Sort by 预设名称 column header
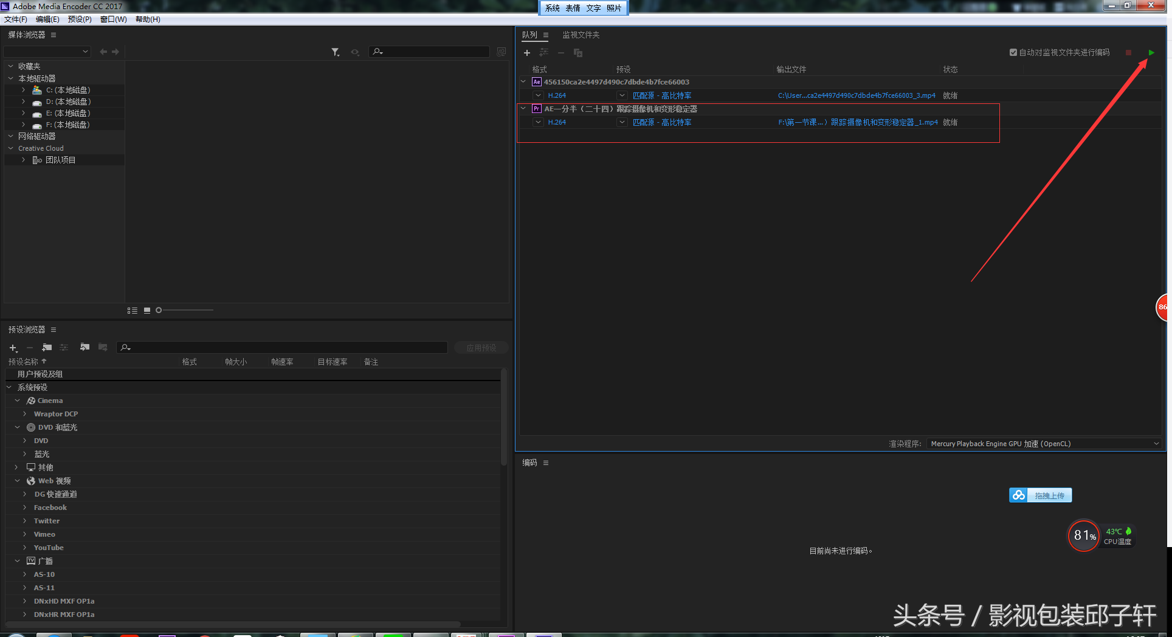This screenshot has height=637, width=1172. [x=23, y=362]
